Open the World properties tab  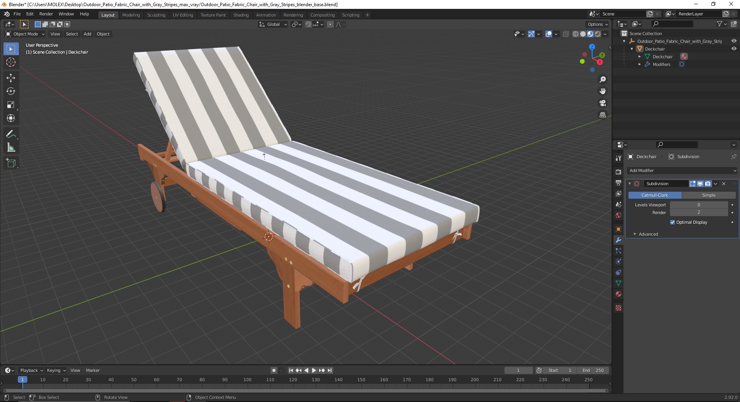pos(618,215)
